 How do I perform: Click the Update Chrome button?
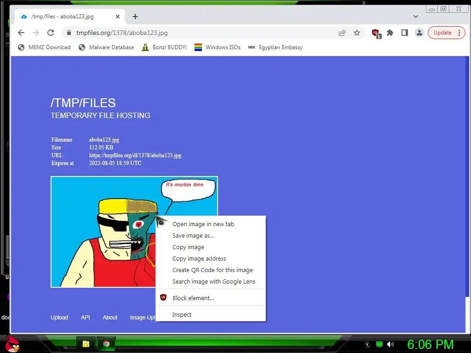tap(442, 33)
